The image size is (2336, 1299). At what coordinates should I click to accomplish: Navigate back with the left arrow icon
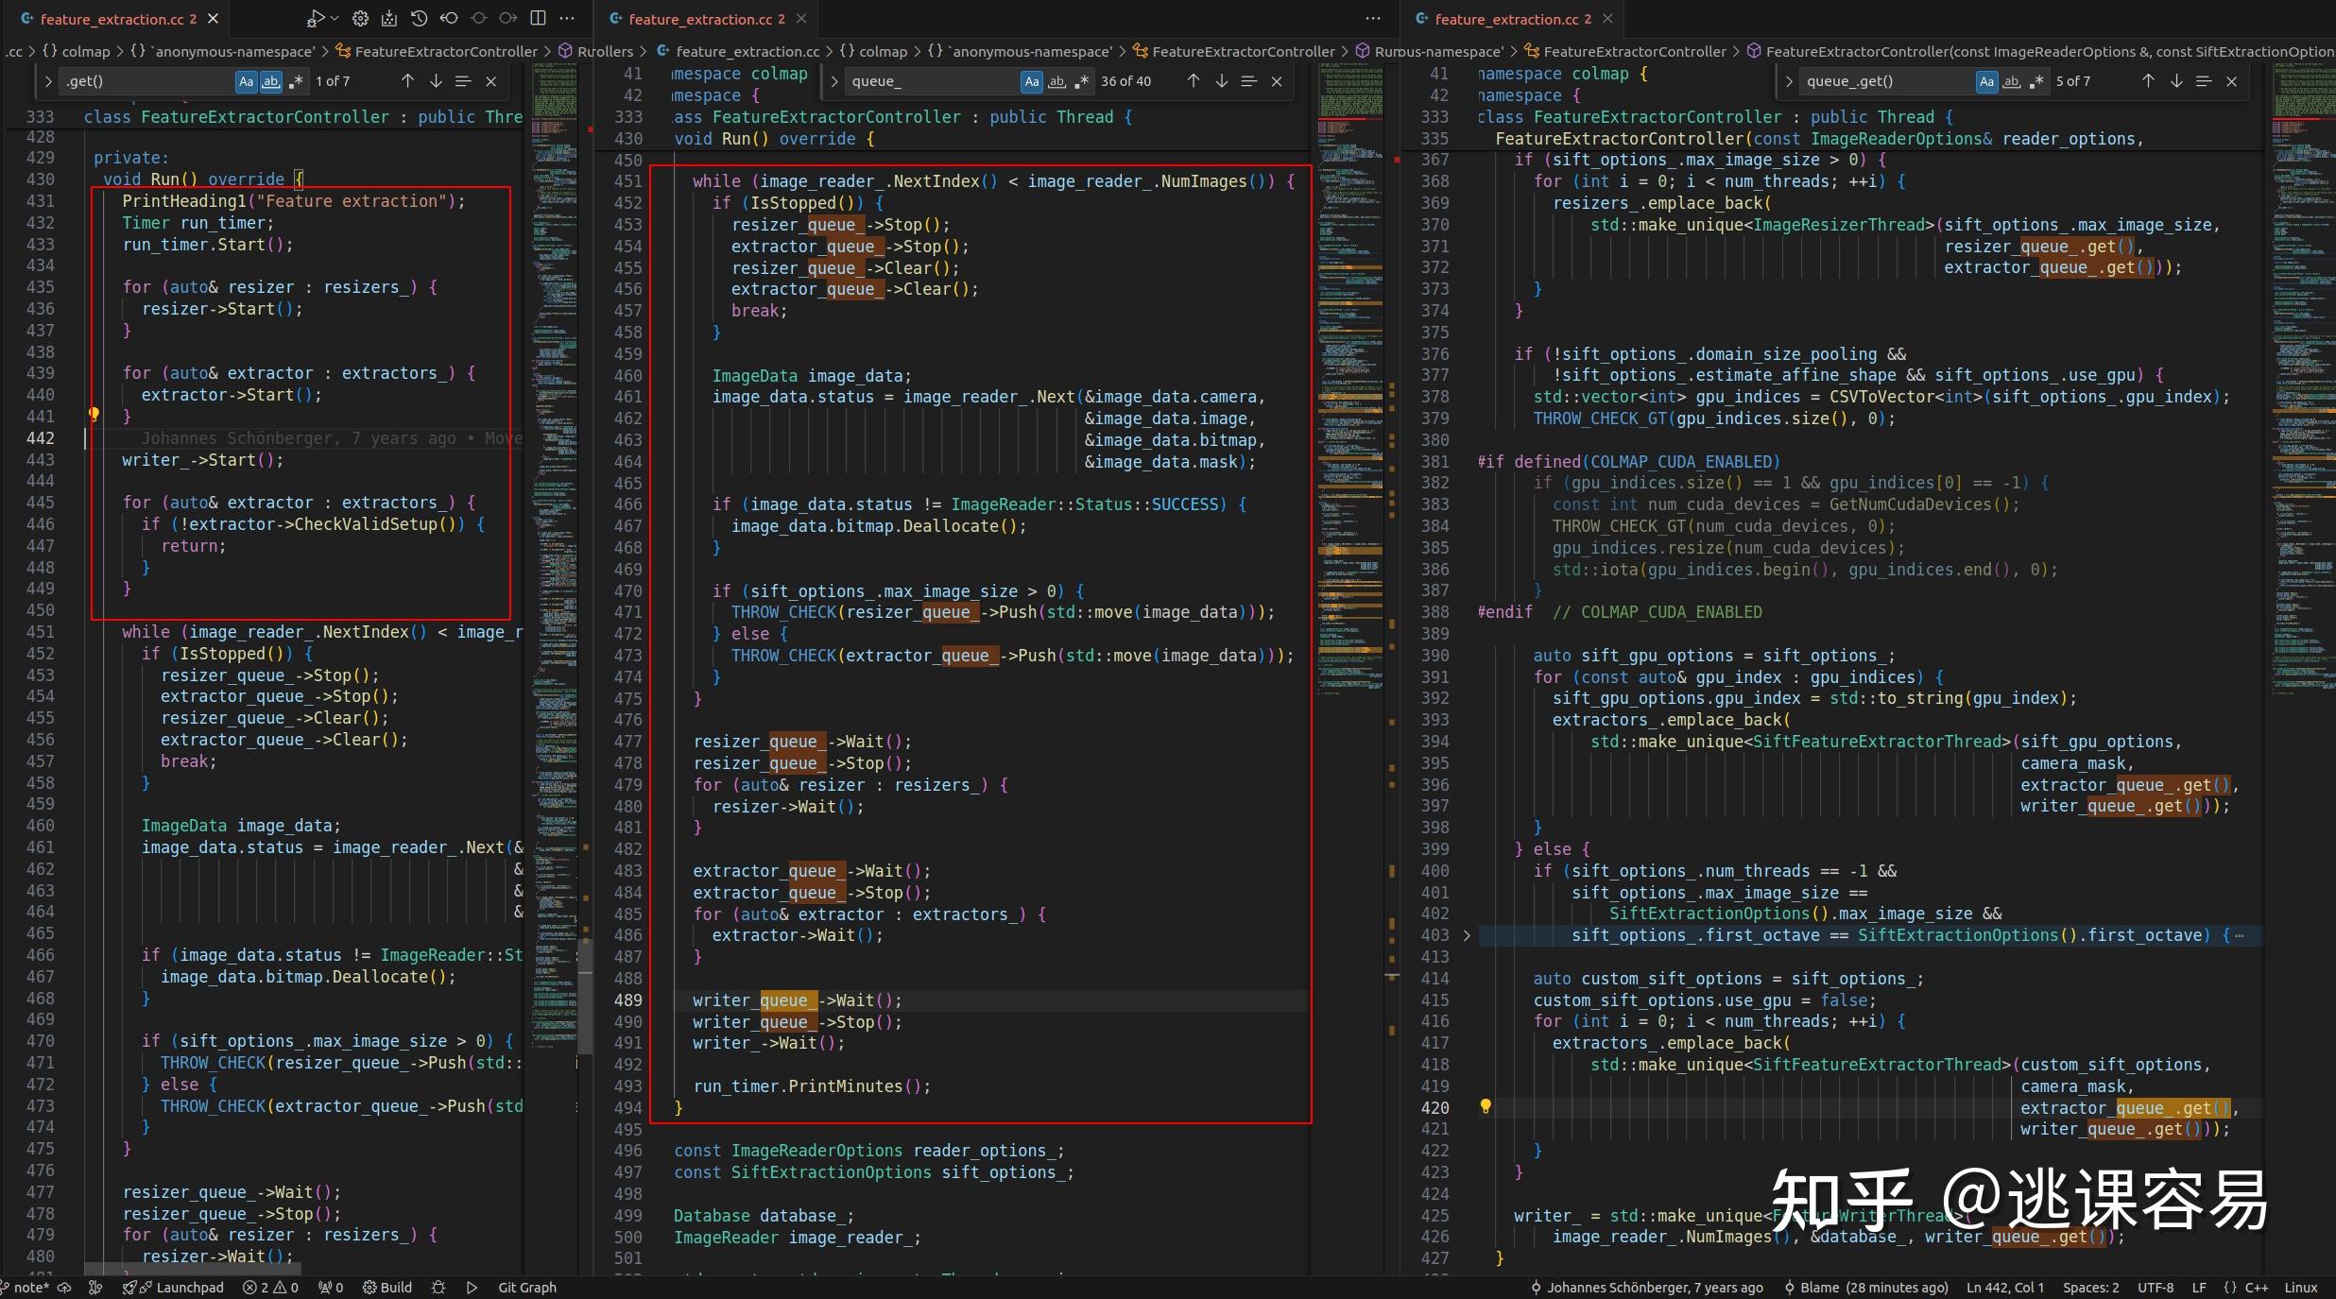(450, 17)
